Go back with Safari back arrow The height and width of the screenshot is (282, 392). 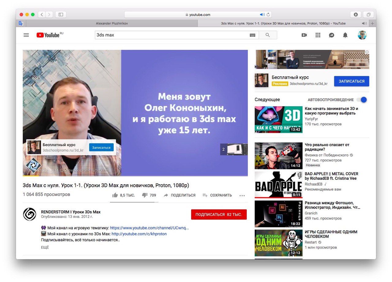(42, 14)
